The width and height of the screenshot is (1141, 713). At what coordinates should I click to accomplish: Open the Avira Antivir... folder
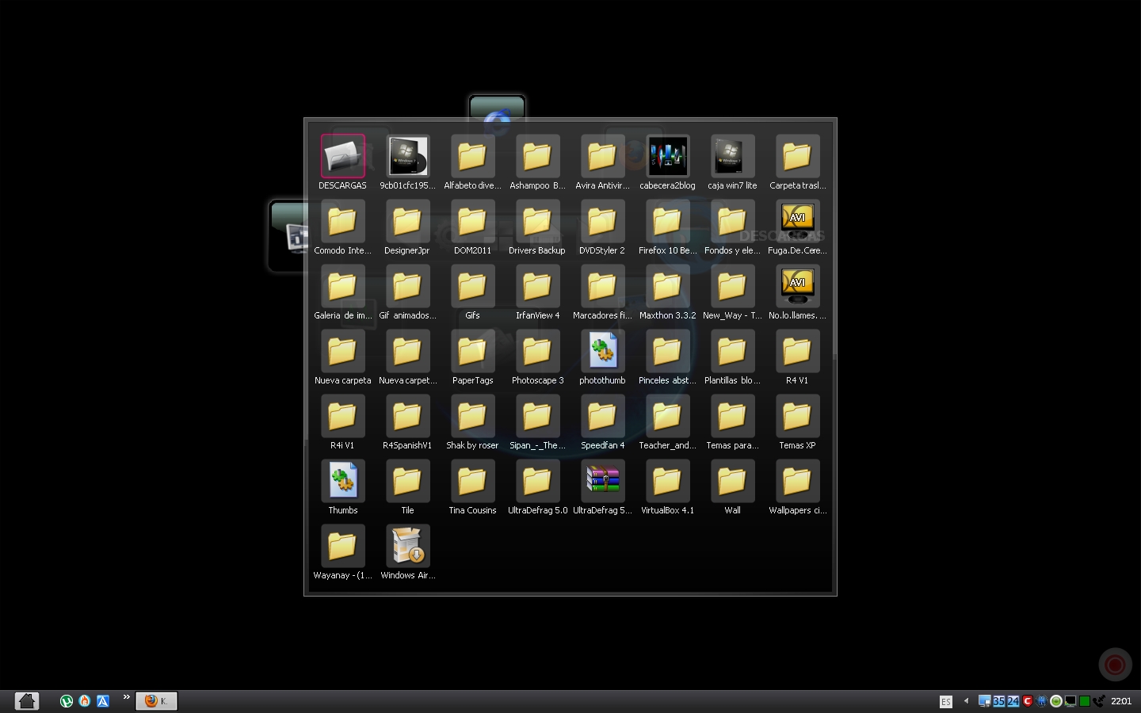coord(602,156)
